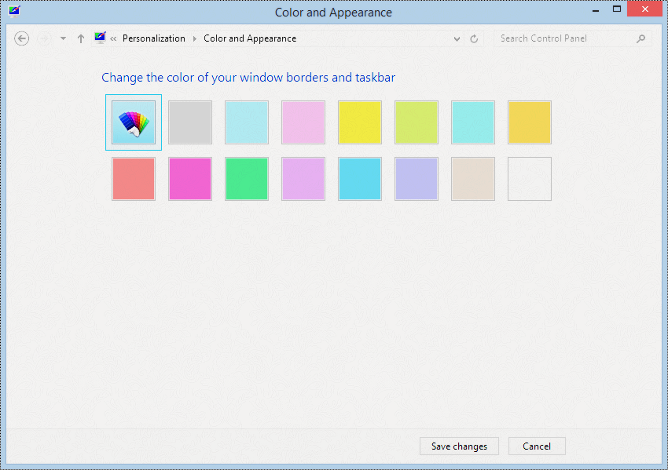Expand the breadcrumb double-chevron before Personalization
This screenshot has width=668, height=470.
tap(113, 39)
